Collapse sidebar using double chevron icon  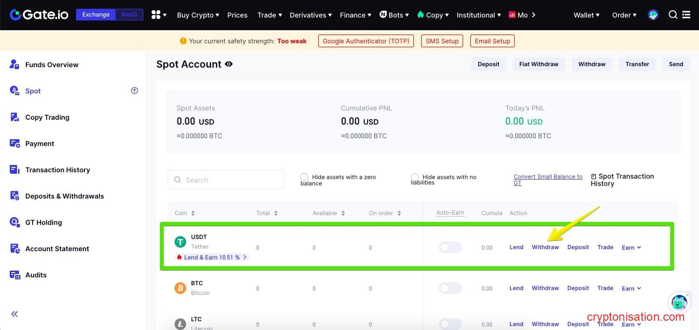15,314
